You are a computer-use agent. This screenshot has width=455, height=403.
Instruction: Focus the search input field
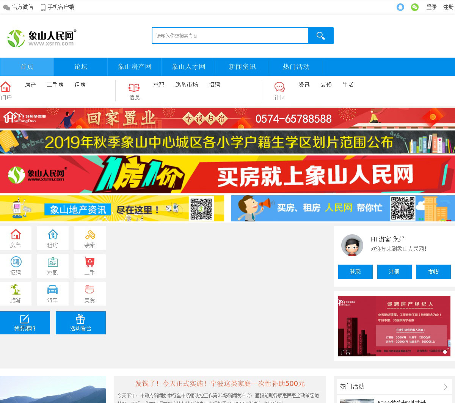230,36
